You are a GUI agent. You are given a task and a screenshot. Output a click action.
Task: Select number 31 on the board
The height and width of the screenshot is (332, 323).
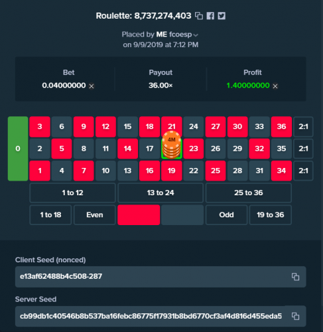pyautogui.click(x=259, y=171)
